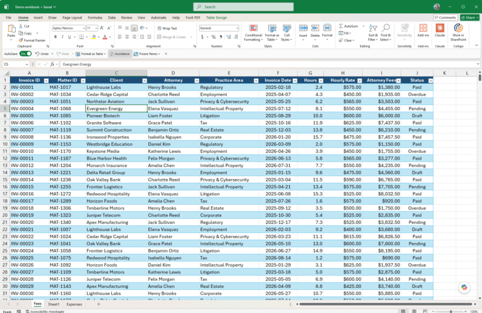Decrease font size with smaller A icon
This screenshot has height=313, width=482.
[109, 28]
